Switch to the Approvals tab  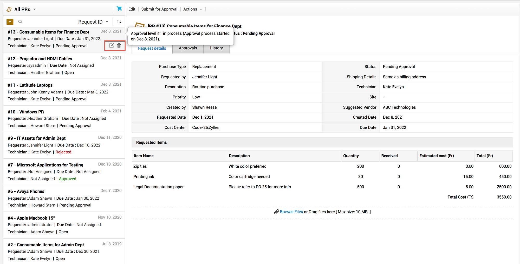click(188, 48)
